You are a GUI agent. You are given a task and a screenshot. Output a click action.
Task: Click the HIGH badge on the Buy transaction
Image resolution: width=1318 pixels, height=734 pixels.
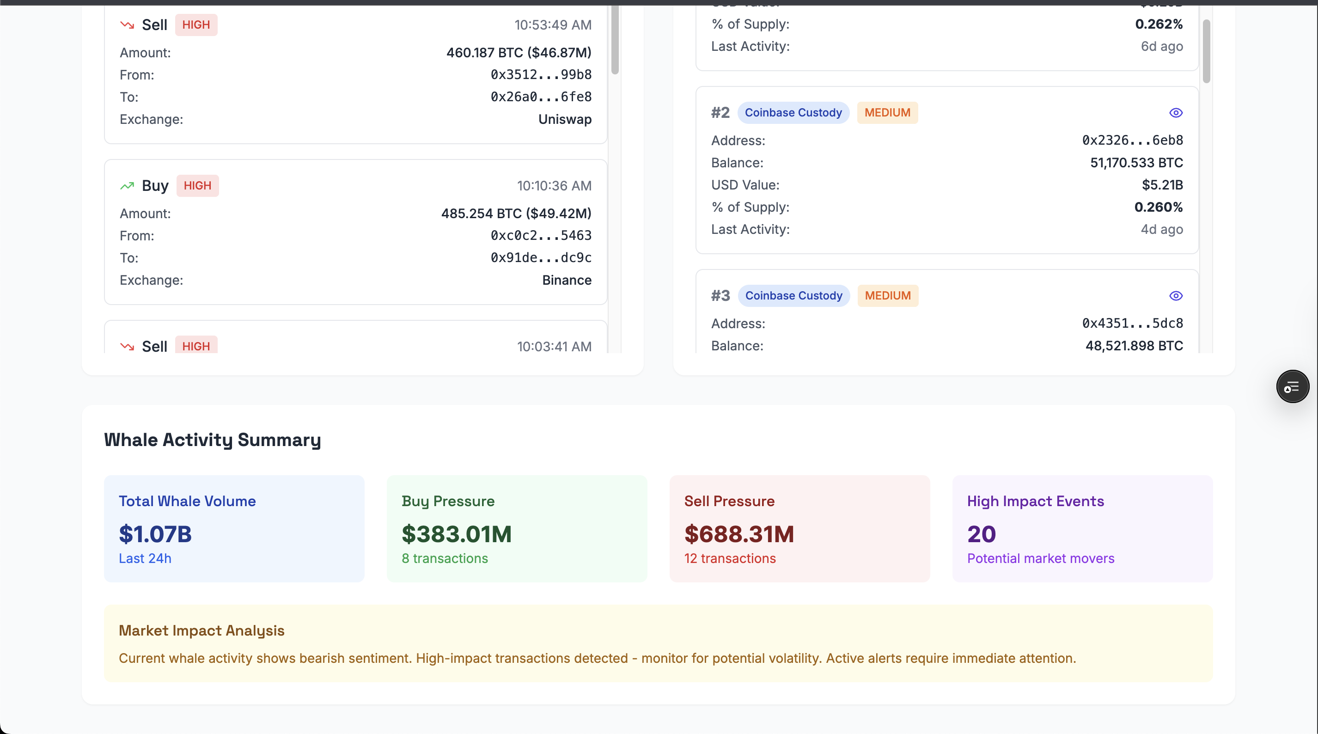pyautogui.click(x=197, y=186)
